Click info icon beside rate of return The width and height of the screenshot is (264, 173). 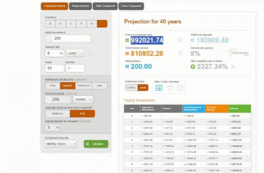pos(232,66)
